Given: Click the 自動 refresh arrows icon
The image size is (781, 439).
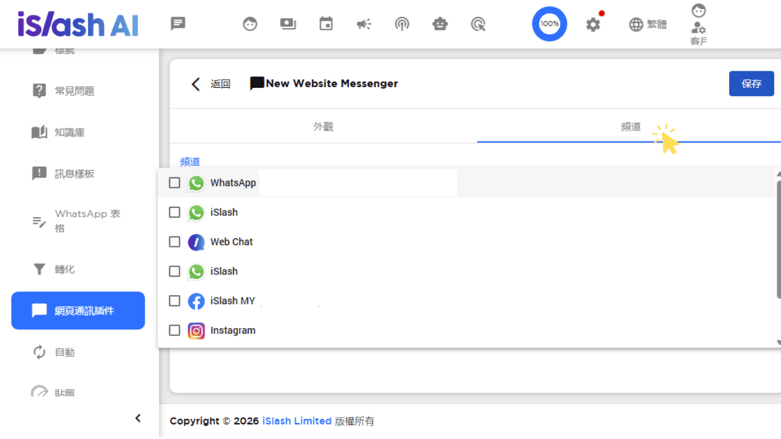Looking at the screenshot, I should (39, 352).
